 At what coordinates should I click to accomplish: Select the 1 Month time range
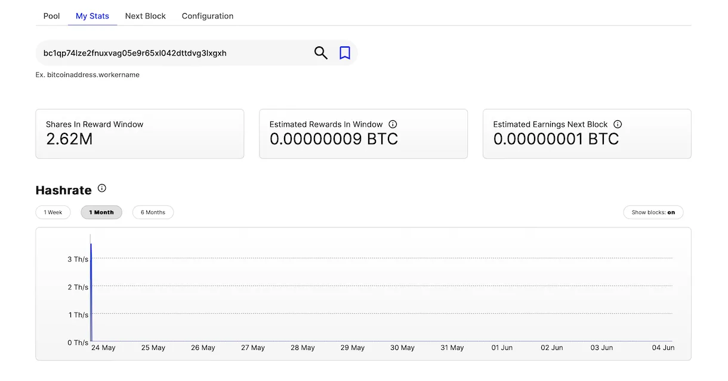tap(101, 213)
